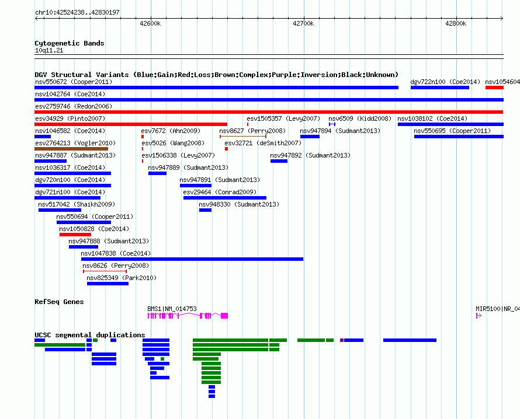Click the 10q11.21 band label
This screenshot has height=419, width=520.
(49, 50)
